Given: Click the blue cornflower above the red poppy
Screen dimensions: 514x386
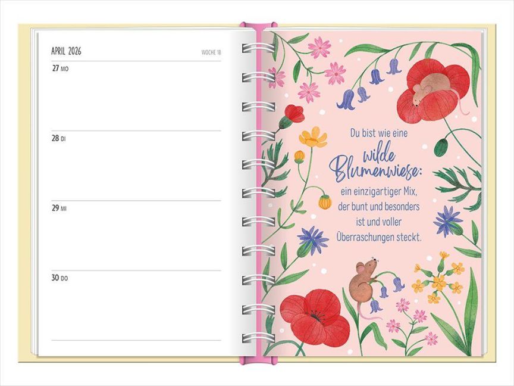Looking at the screenshot, I should coord(312,239).
